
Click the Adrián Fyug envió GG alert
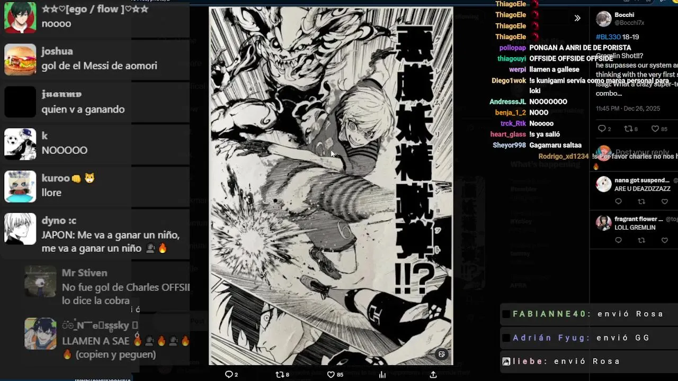(589, 338)
